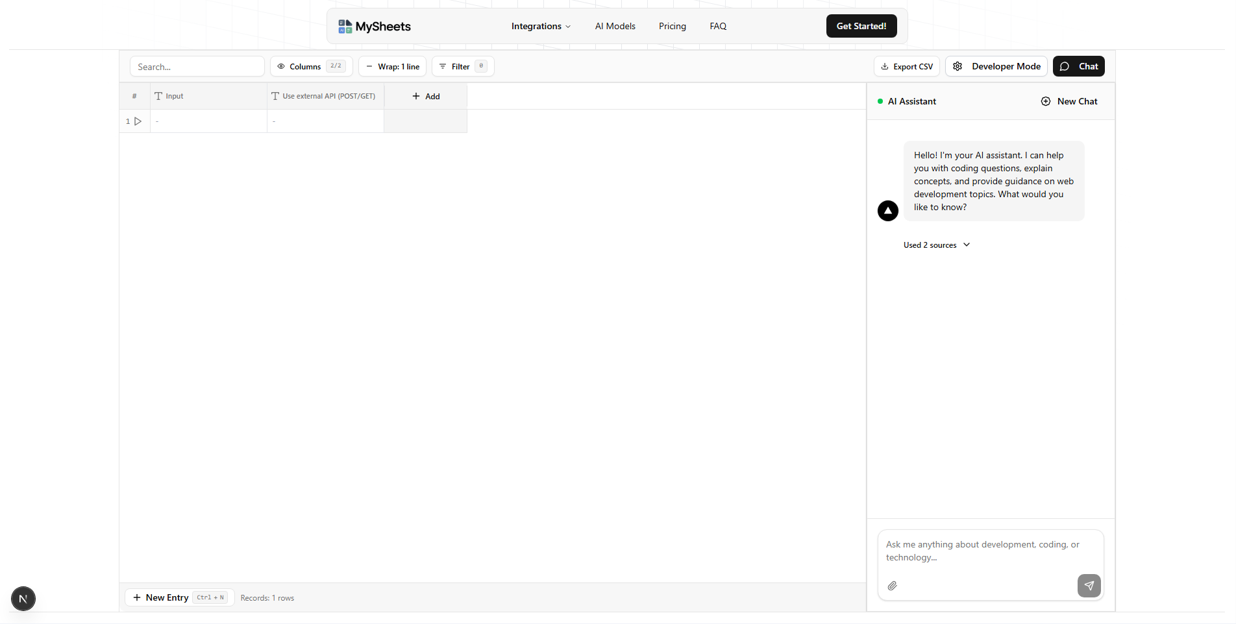This screenshot has height=624, width=1236.
Task: Click the Get Started! button
Action: 861,27
